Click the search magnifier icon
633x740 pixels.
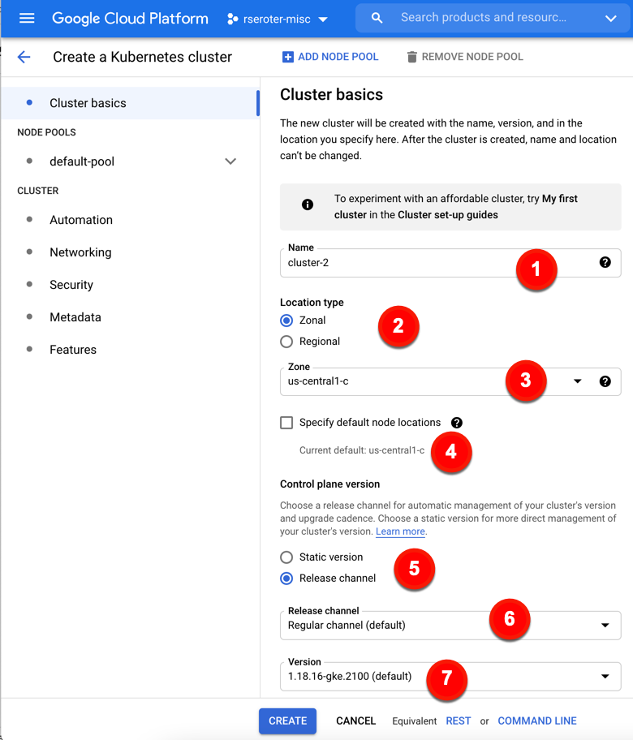377,18
